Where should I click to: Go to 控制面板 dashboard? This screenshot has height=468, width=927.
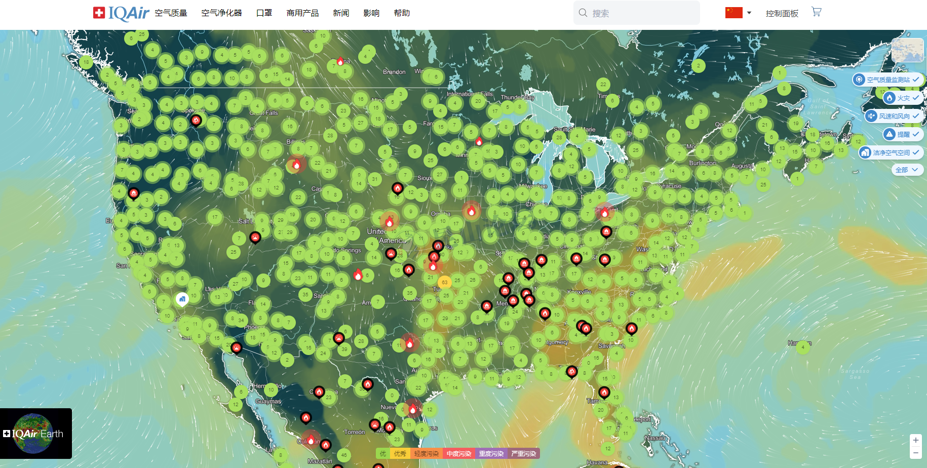782,13
